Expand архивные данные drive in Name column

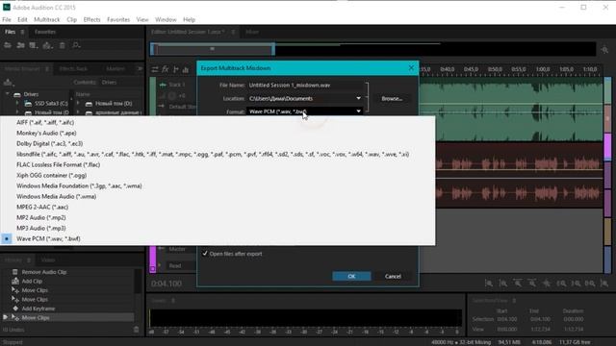78,112
